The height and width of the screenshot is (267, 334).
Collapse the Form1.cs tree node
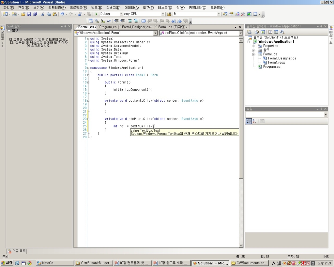click(x=253, y=54)
